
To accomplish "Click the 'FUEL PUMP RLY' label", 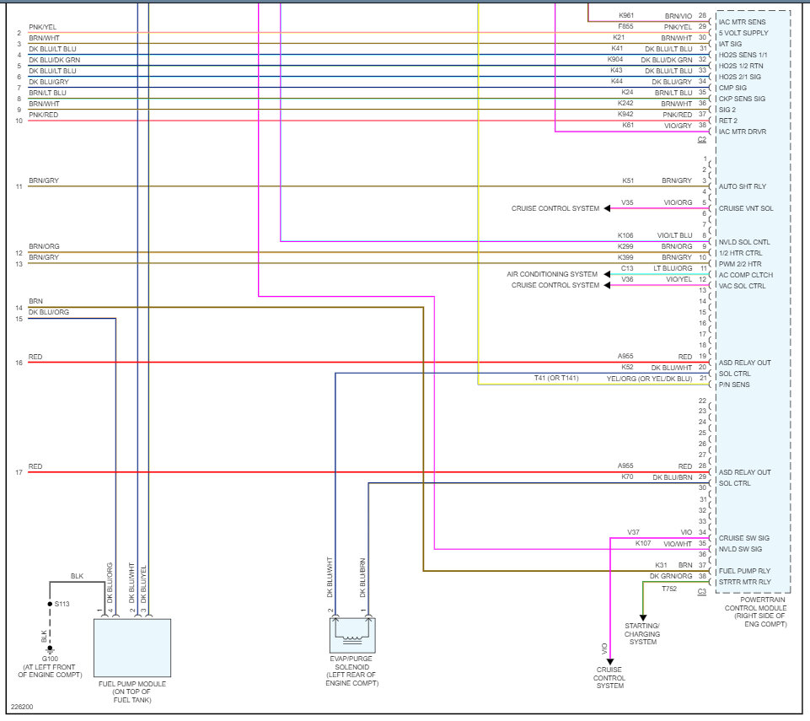I will pyautogui.click(x=744, y=571).
